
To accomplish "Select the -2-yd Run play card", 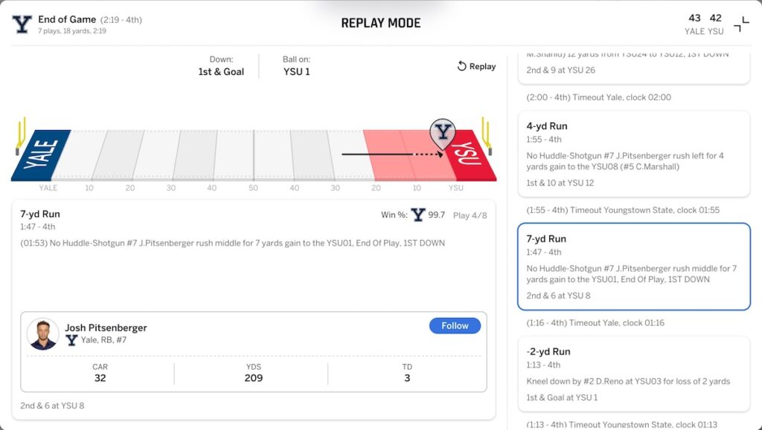I will (x=633, y=374).
